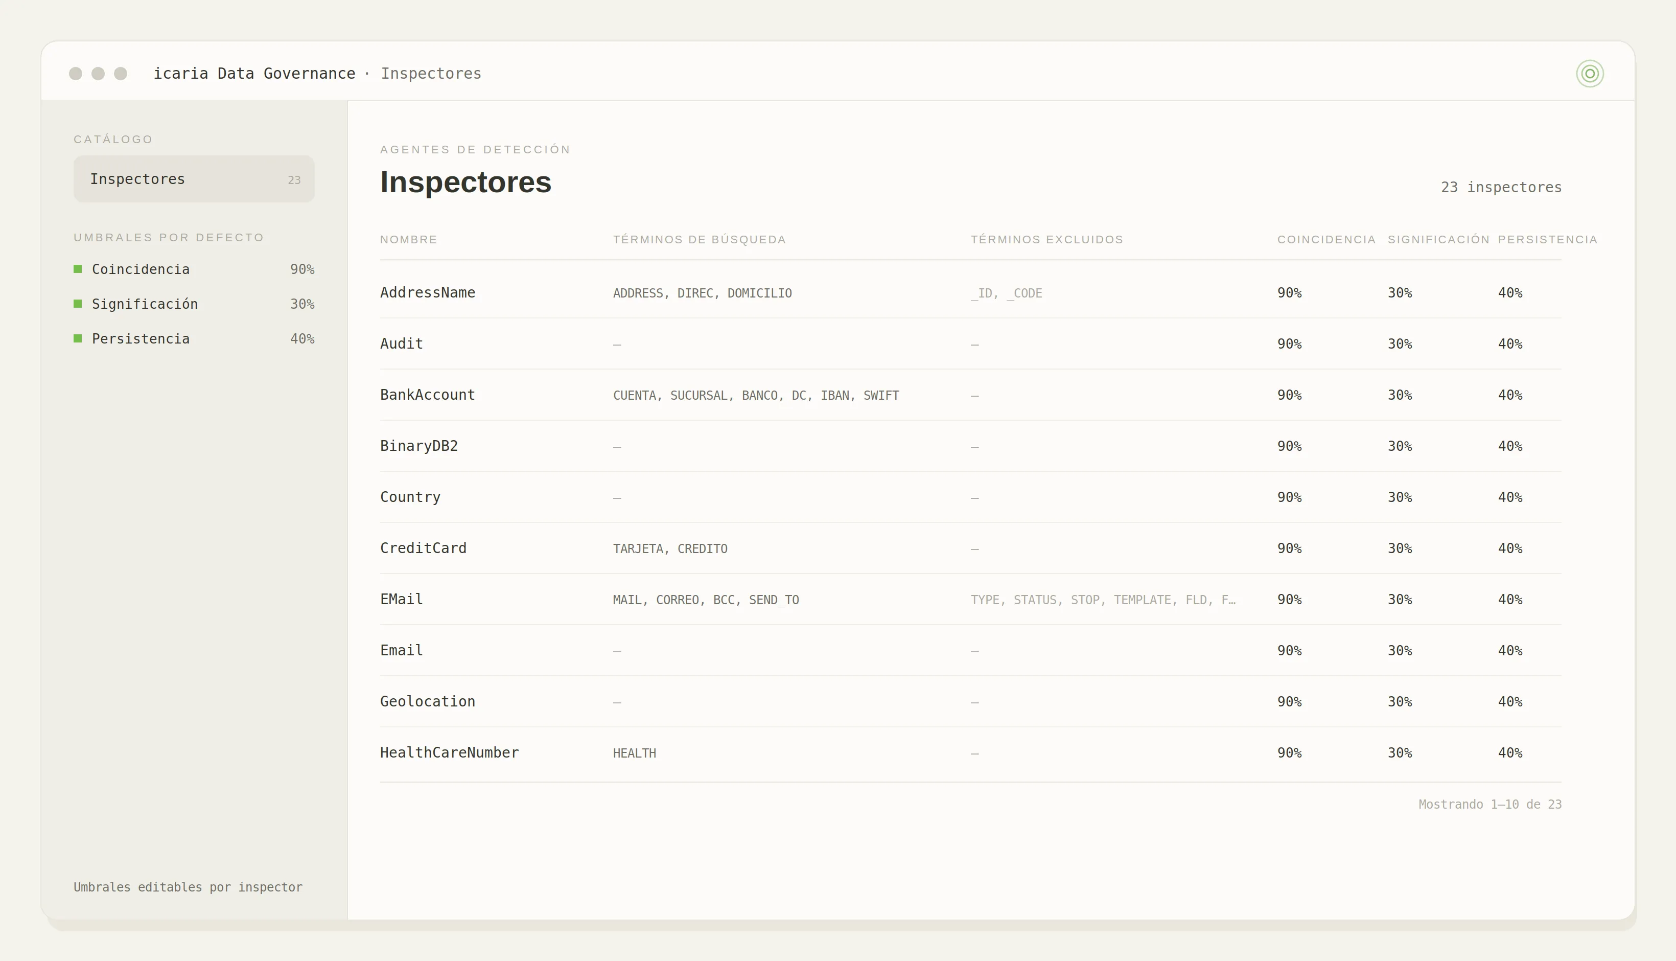Click the green square next to Persistencia
Screen dimensions: 1676x961
pos(78,338)
